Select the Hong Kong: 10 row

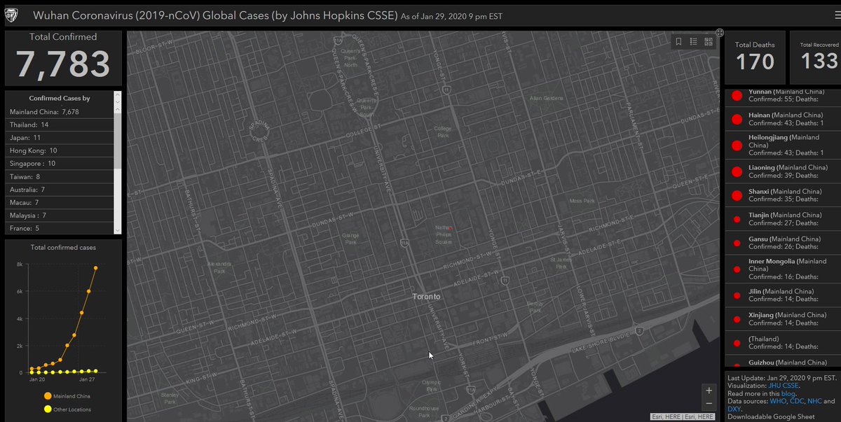pos(59,150)
